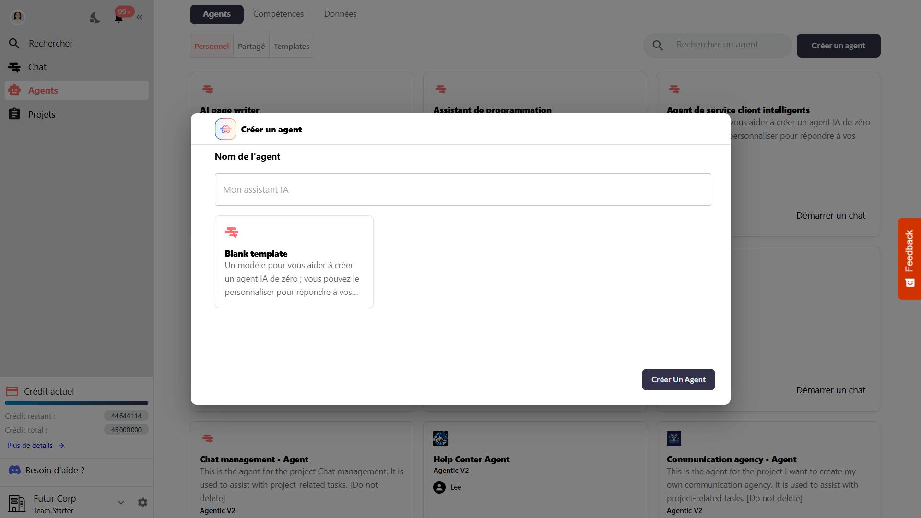The image size is (921, 518).
Task: Select the Blank template card
Action: pyautogui.click(x=294, y=262)
